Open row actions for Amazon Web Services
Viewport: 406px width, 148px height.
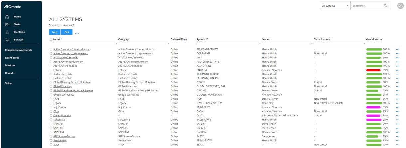pos(398,58)
